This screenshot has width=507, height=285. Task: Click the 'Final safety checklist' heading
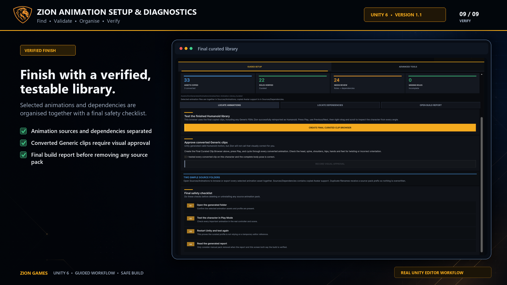198,193
